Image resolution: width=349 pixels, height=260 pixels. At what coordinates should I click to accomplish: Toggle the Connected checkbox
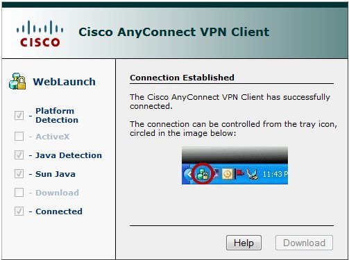pyautogui.click(x=19, y=211)
